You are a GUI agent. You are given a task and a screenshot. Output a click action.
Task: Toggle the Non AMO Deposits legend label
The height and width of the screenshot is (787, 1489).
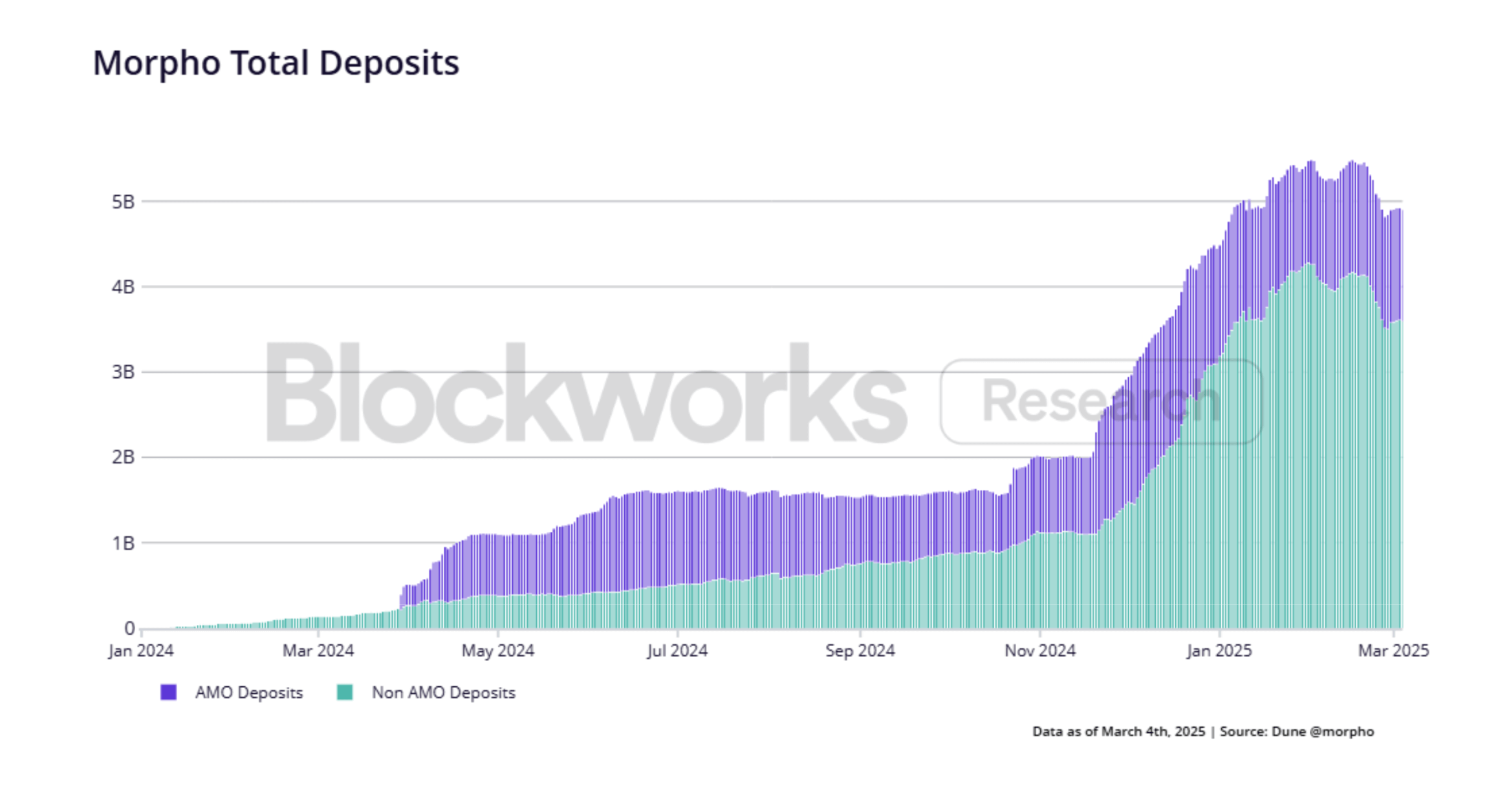[x=443, y=693]
